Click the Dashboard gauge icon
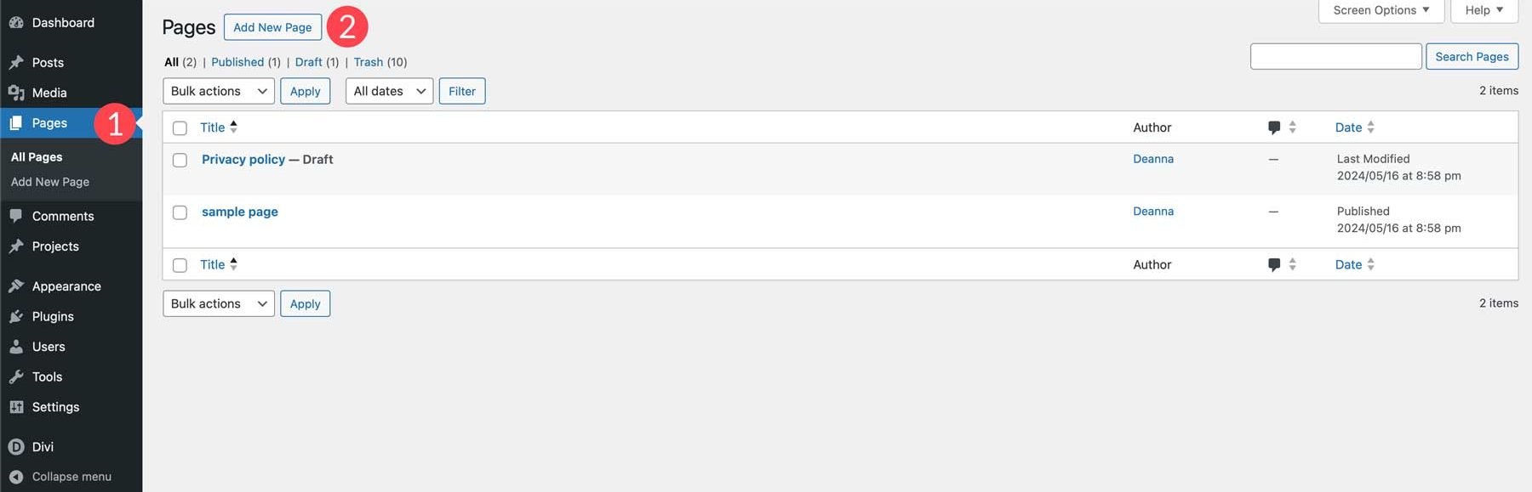 [16, 23]
